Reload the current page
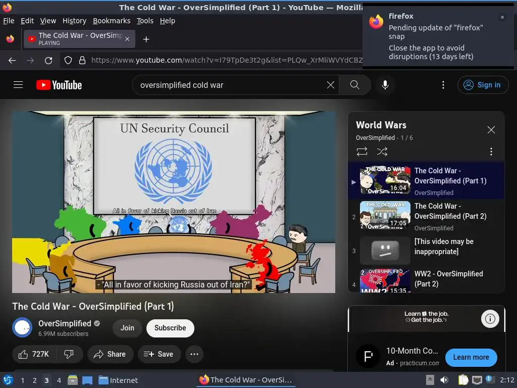This screenshot has width=517, height=388. pyautogui.click(x=48, y=61)
